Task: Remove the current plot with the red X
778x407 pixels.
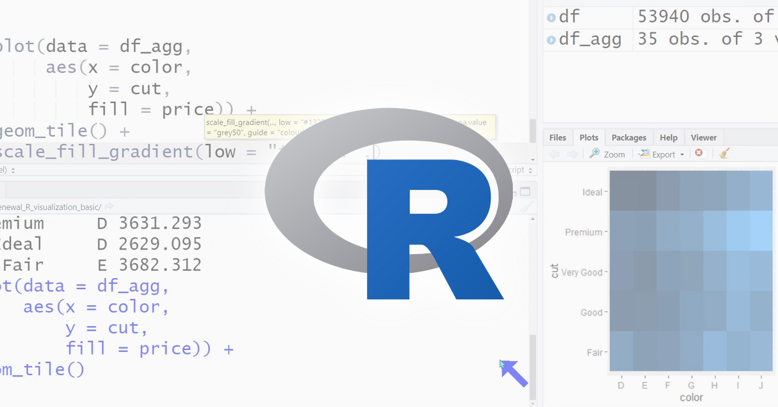Action: coord(699,153)
